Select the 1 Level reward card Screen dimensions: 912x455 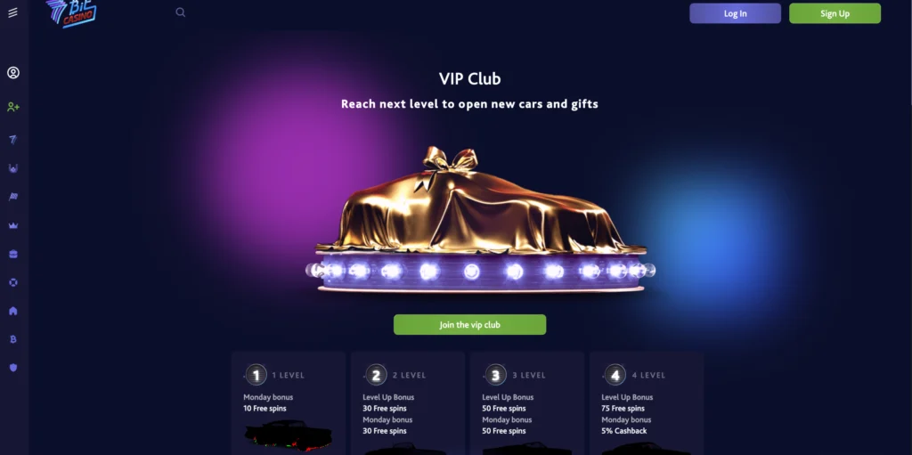pyautogui.click(x=289, y=403)
